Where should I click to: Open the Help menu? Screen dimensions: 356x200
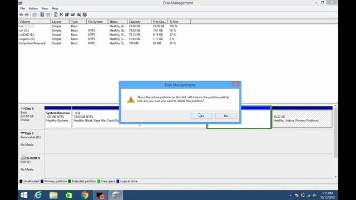(x=55, y=8)
